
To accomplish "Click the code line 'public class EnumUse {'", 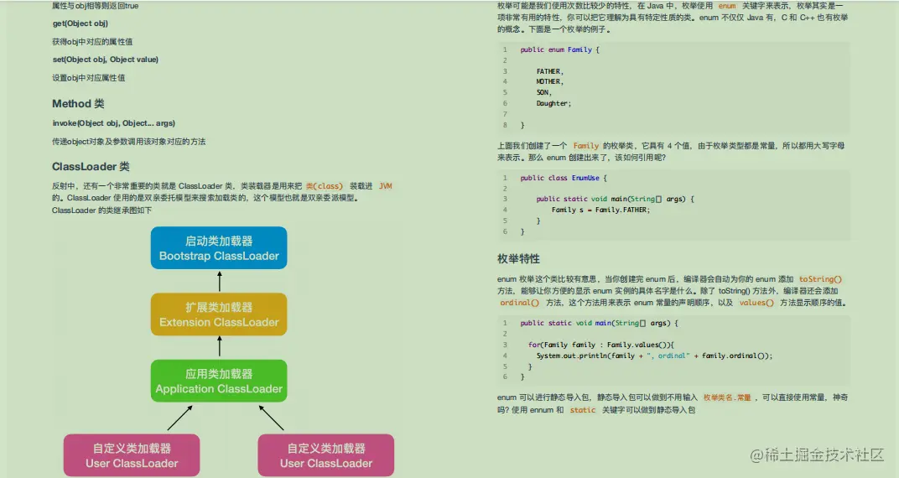I will (564, 179).
